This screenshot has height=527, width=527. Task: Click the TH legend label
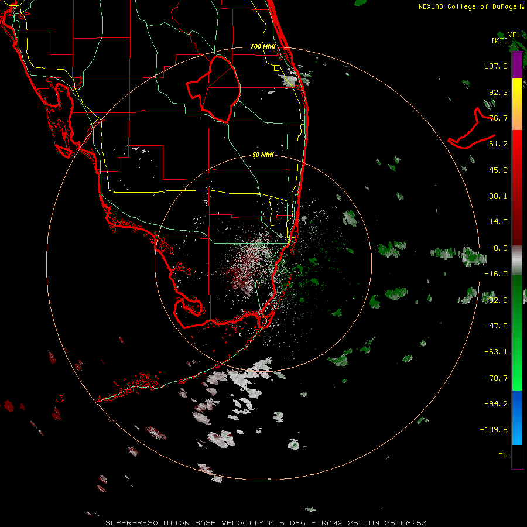(503, 456)
